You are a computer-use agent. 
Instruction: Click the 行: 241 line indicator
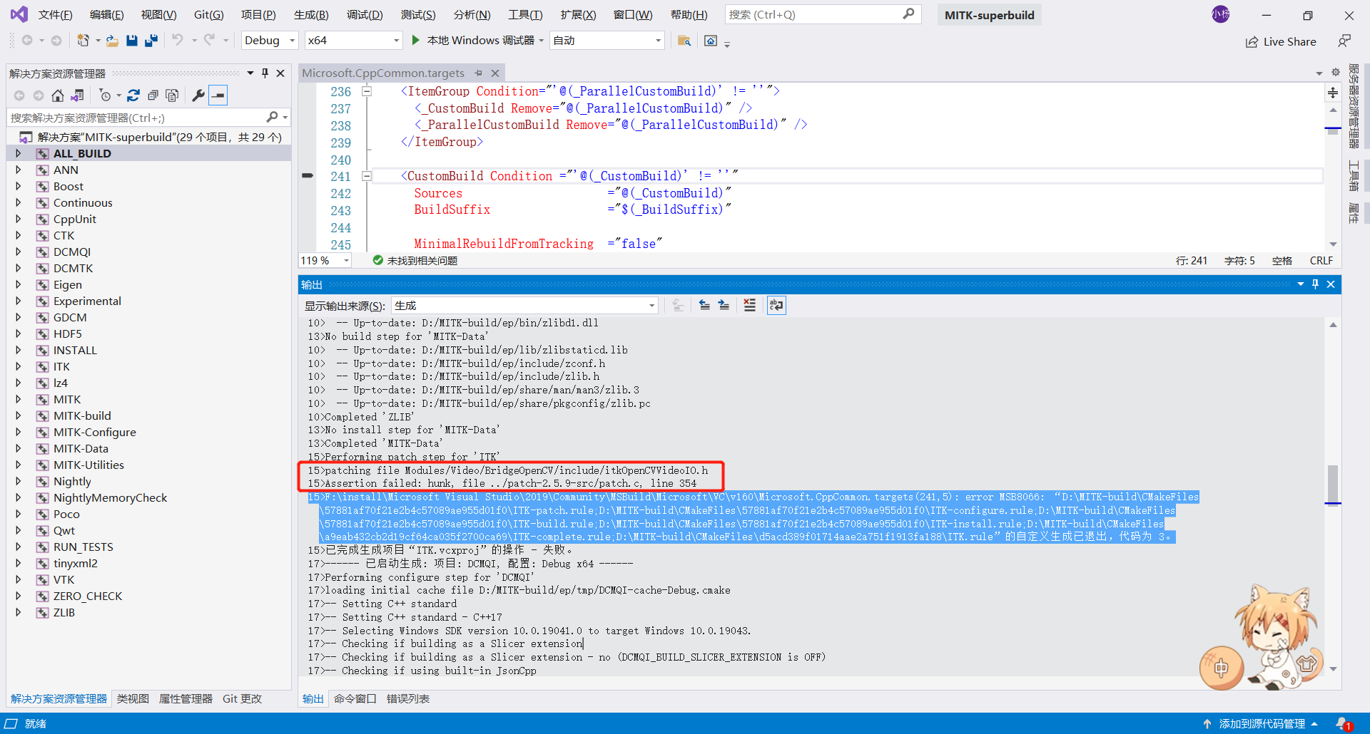[1191, 261]
